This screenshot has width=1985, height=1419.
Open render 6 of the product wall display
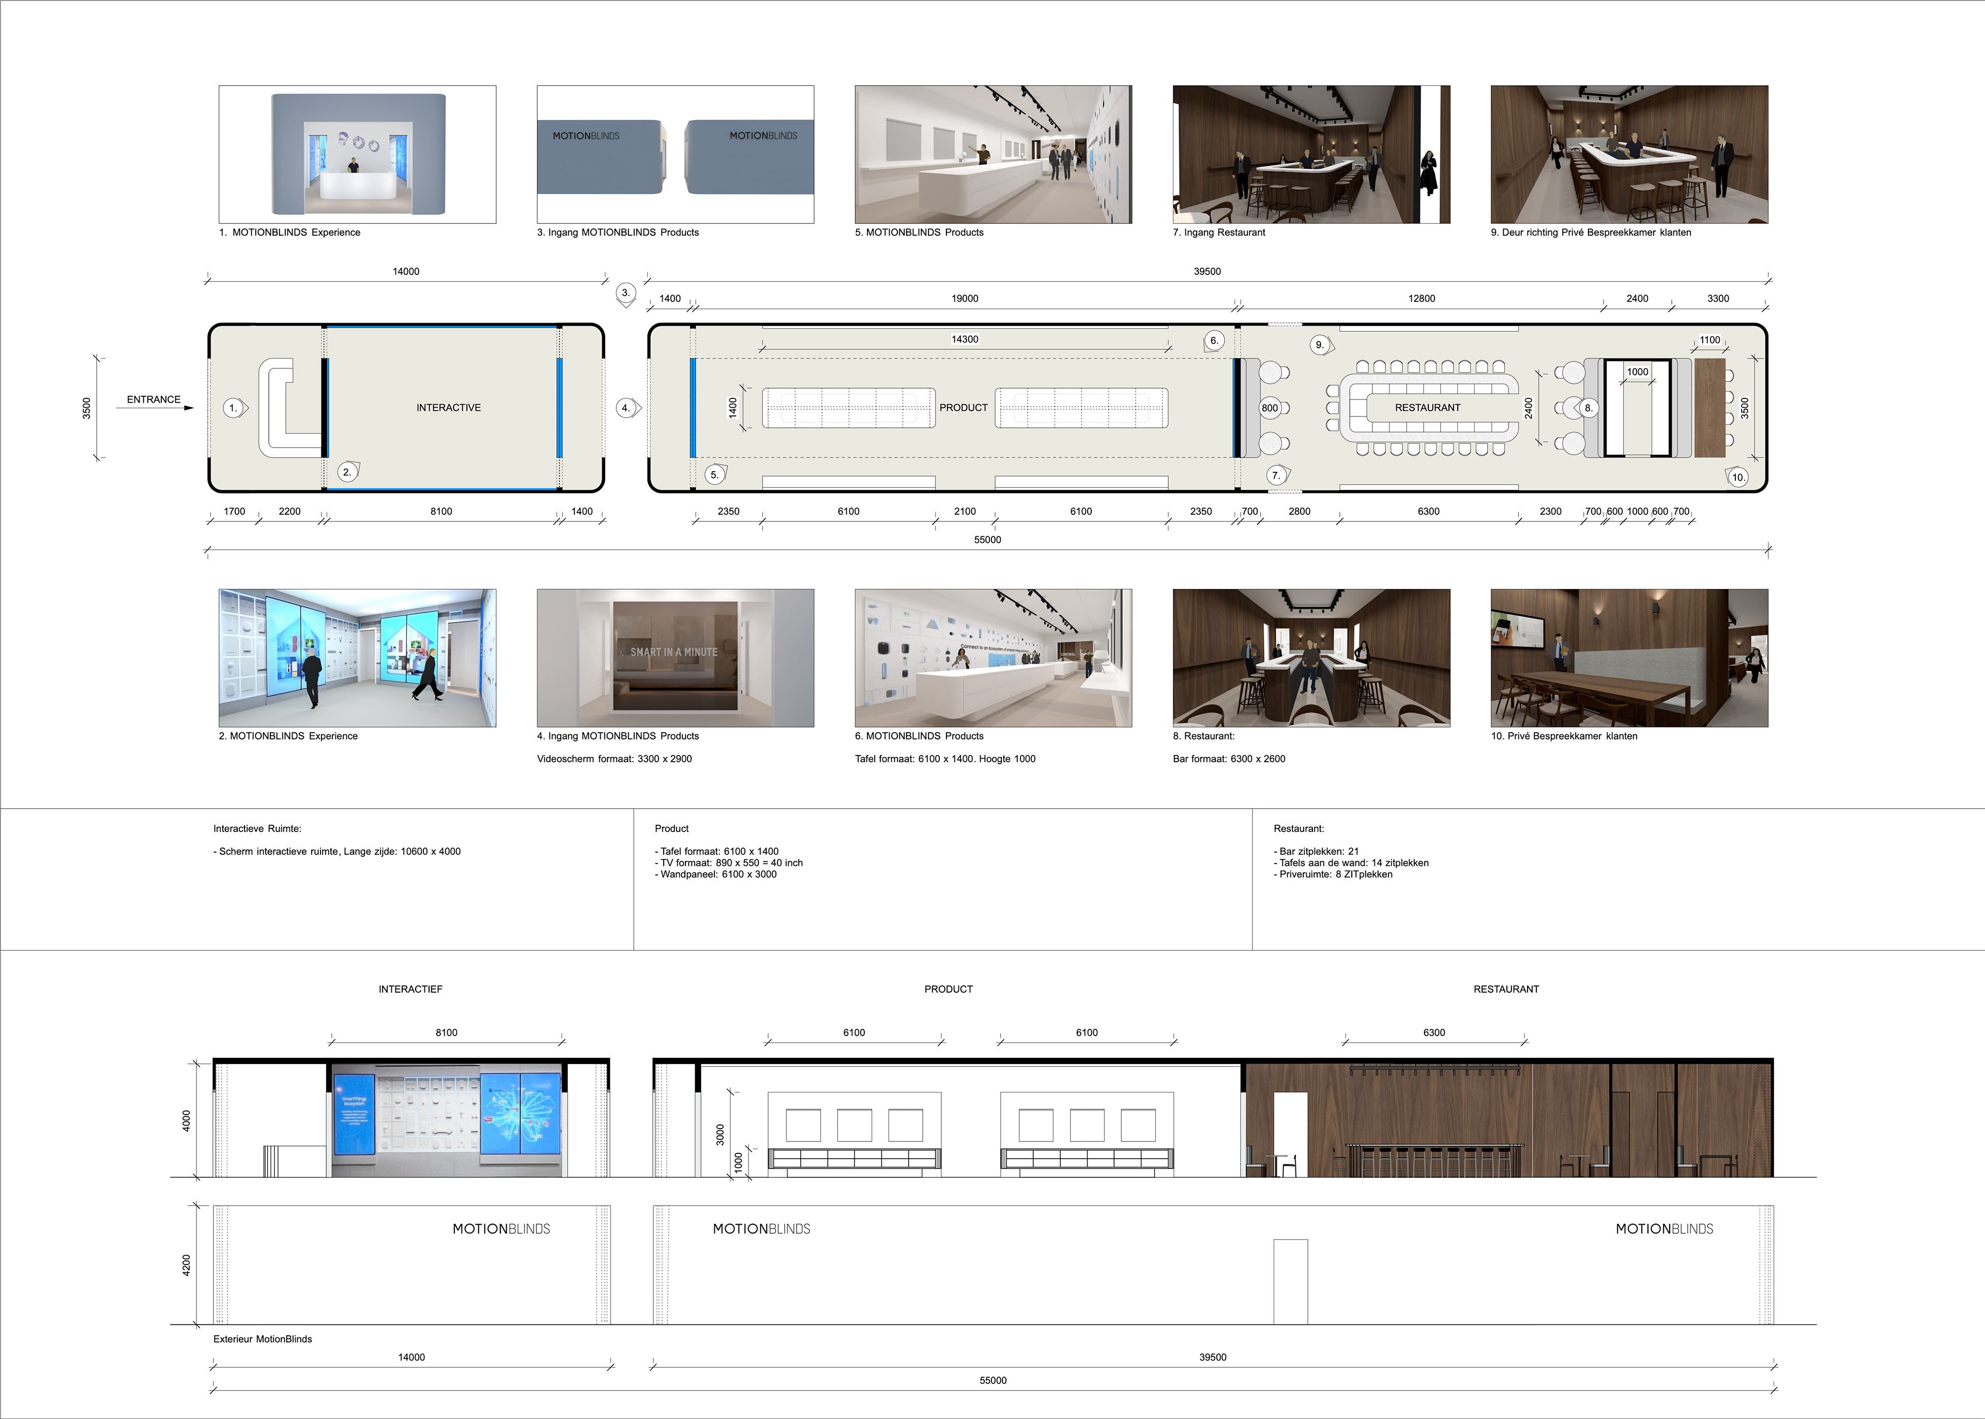click(x=994, y=658)
